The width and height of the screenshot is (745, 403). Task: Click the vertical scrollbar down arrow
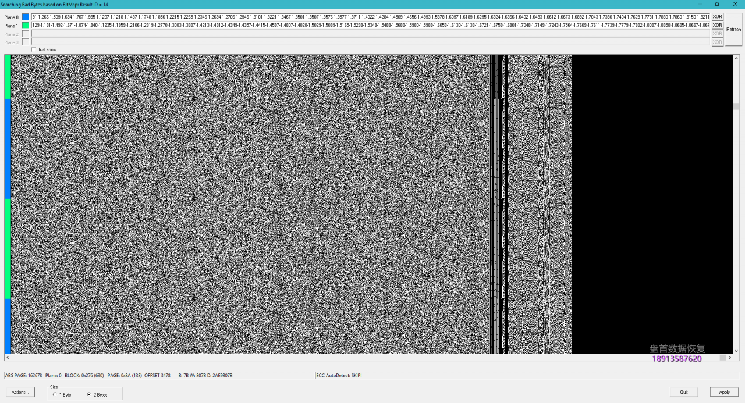[736, 351]
